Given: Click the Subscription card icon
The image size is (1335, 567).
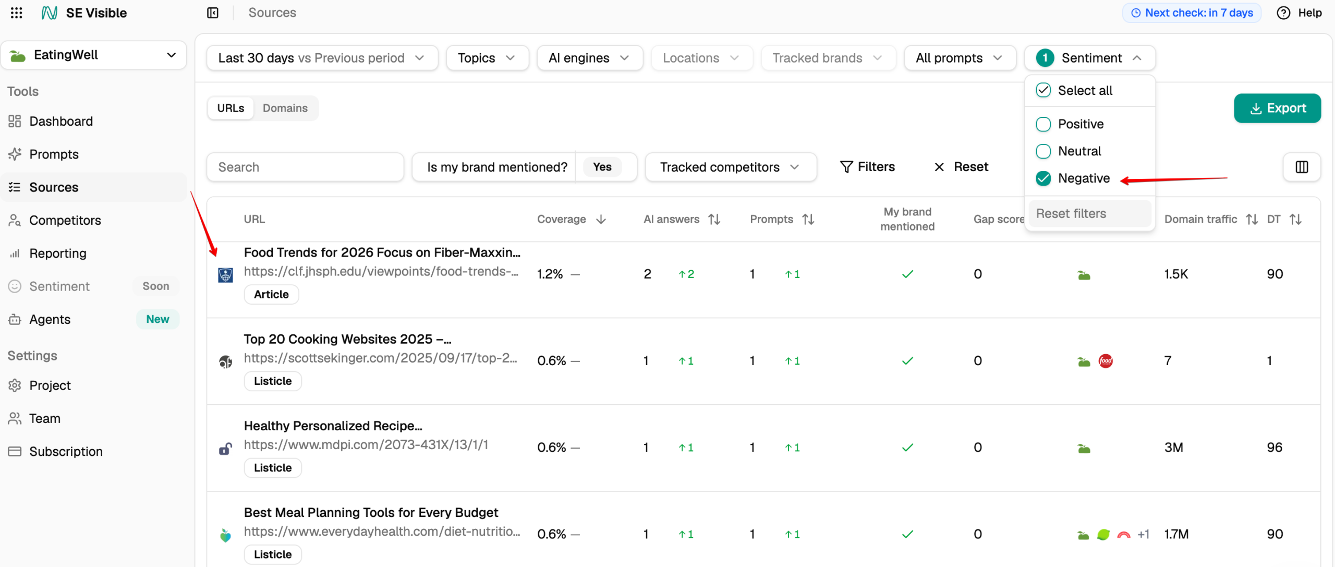Looking at the screenshot, I should 15,451.
